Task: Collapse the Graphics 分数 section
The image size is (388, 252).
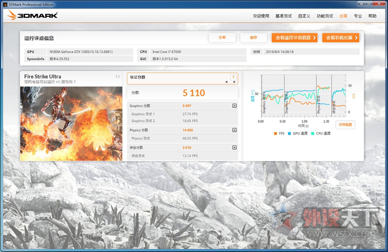Action: coord(234,106)
